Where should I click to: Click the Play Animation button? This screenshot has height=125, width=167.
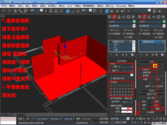tap(140, 119)
